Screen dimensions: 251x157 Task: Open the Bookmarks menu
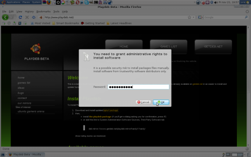coord(44,11)
